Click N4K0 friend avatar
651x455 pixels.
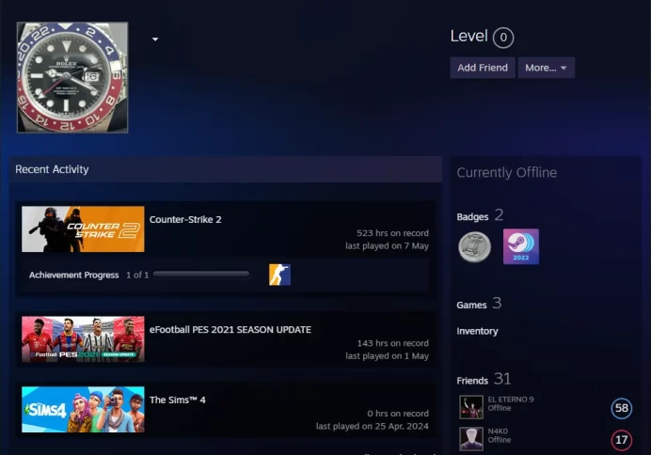click(471, 439)
